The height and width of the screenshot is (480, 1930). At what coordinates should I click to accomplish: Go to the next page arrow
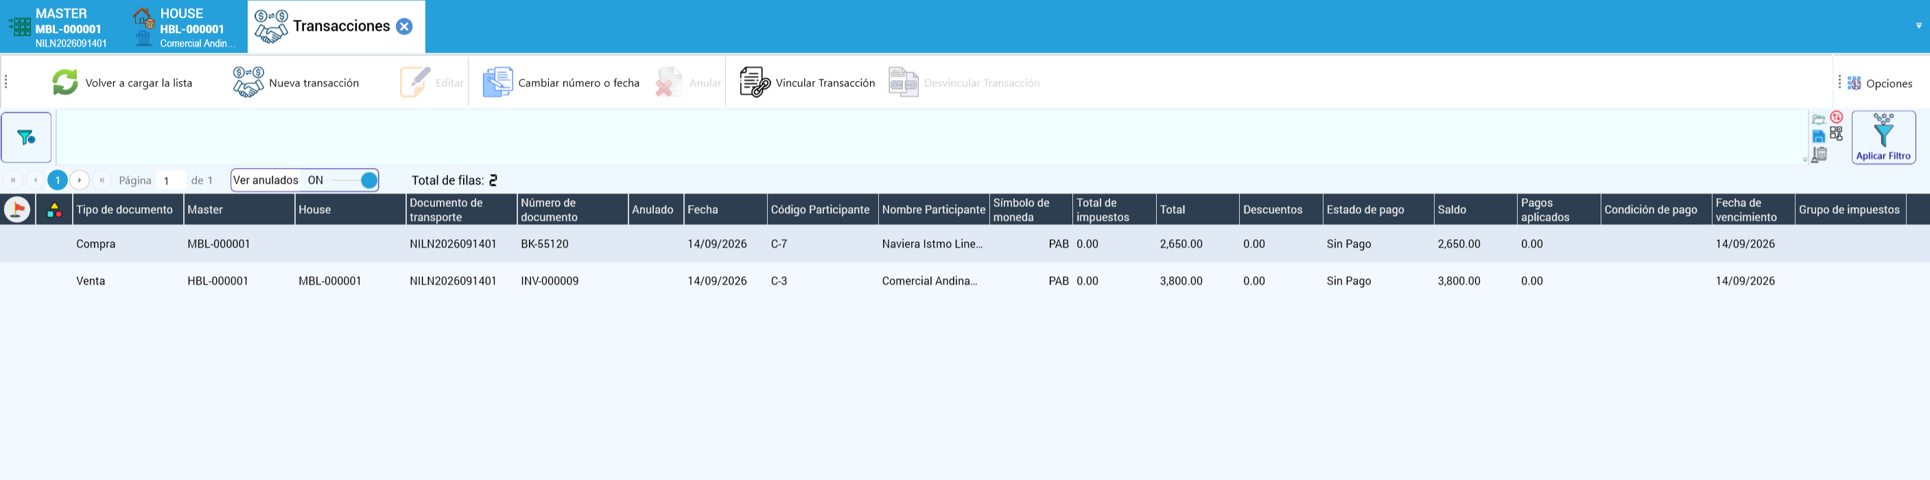click(x=80, y=180)
